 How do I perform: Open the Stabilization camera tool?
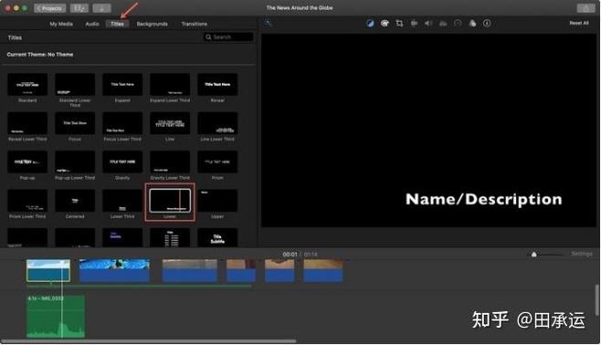pos(414,24)
